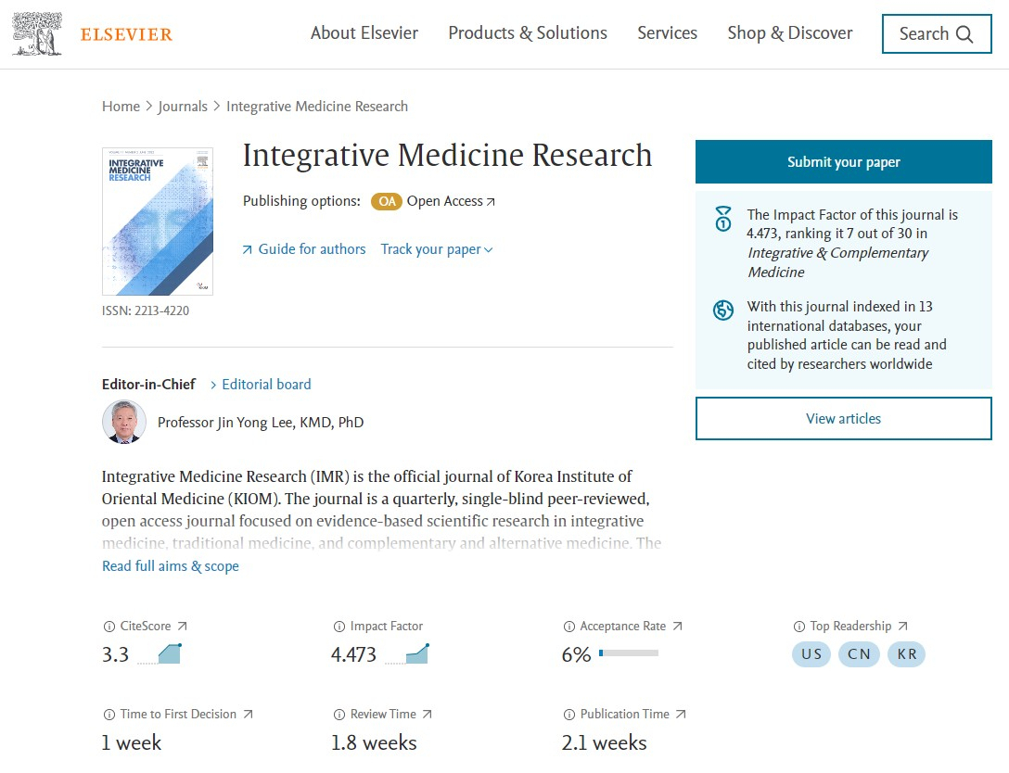Click arrow icon before Guide for authors
The width and height of the screenshot is (1009, 773).
(x=247, y=249)
